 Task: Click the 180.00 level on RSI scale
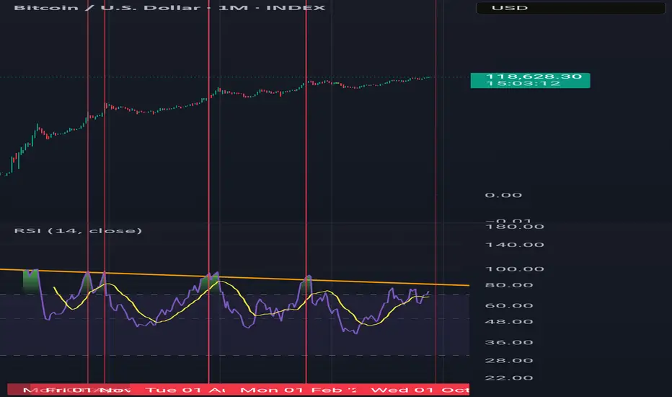[514, 227]
